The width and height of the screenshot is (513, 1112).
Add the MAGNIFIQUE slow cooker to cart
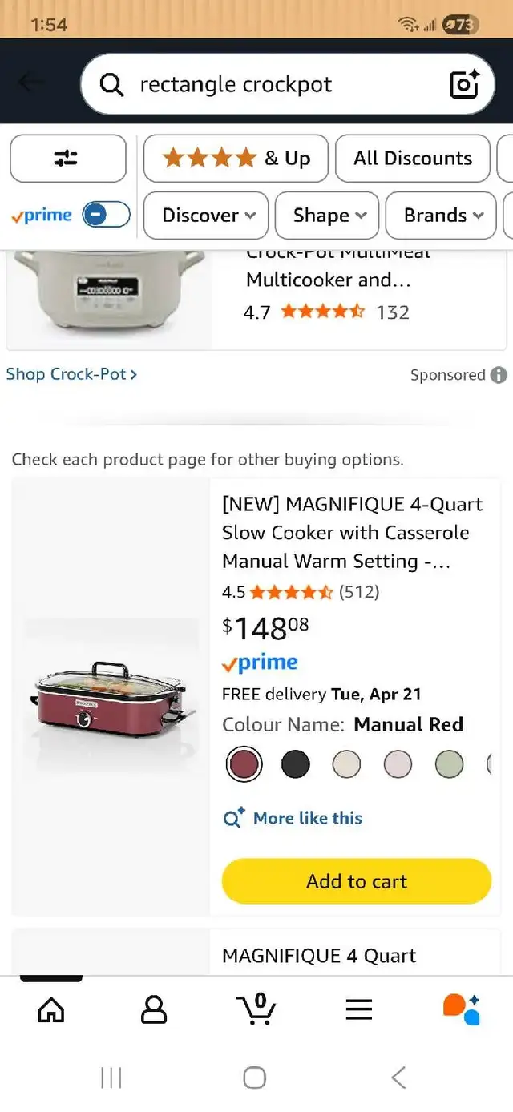pos(356,880)
